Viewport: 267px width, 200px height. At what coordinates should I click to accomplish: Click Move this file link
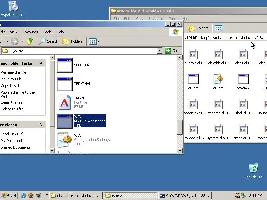coord(11,79)
